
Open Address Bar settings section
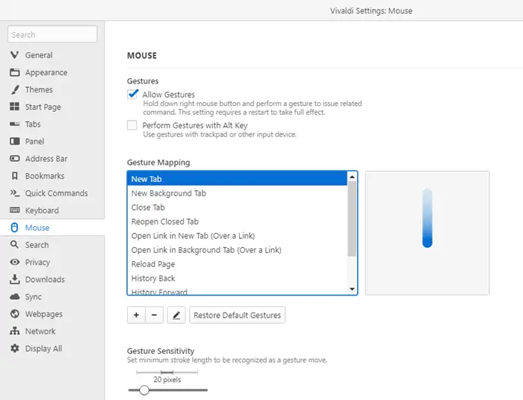pos(46,159)
